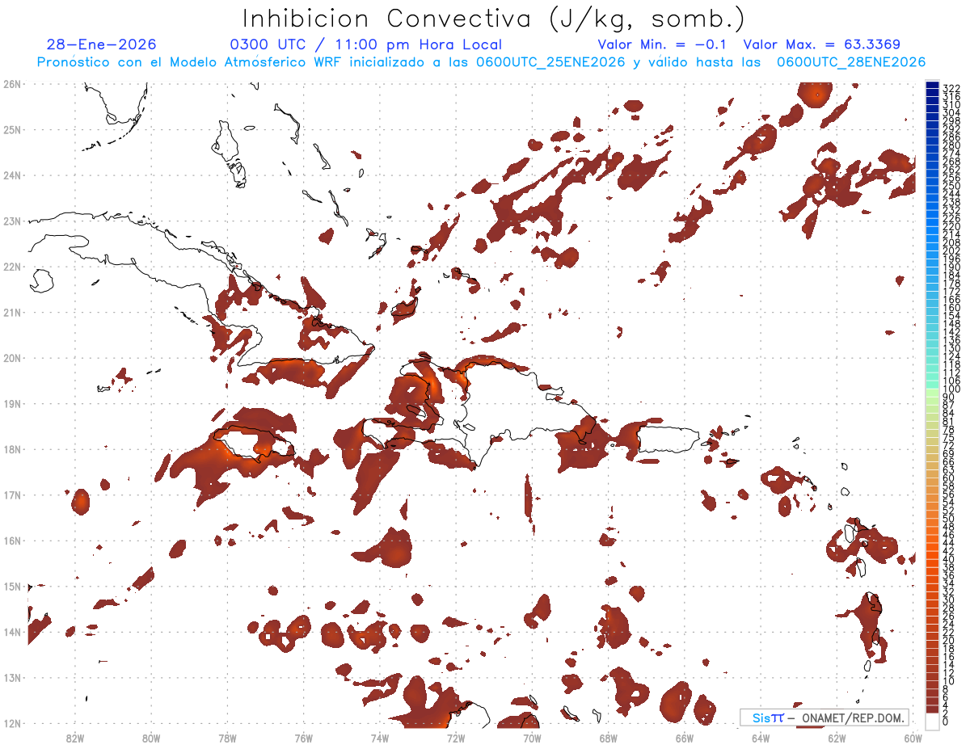Click the "322" colorbar label
The image size is (970, 749).
tap(951, 88)
